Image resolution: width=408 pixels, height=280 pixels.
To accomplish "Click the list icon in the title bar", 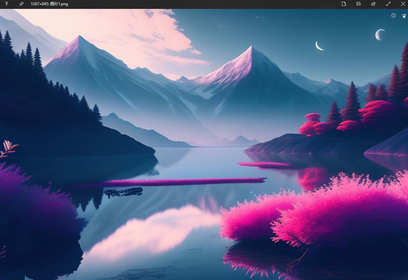I will (359, 4).
